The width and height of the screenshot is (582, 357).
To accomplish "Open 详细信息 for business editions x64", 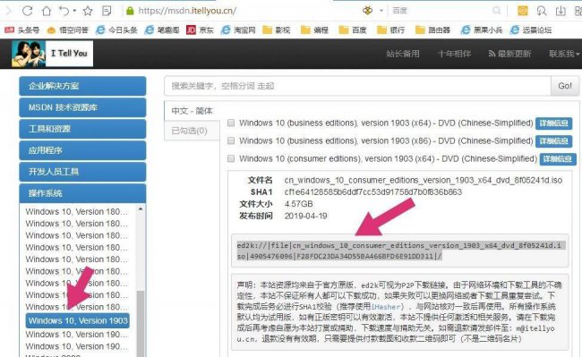I will [553, 123].
